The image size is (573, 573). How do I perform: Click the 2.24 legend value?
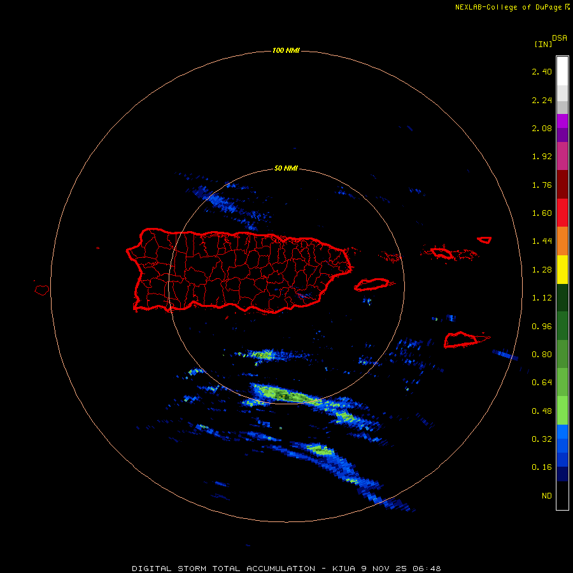pos(542,100)
